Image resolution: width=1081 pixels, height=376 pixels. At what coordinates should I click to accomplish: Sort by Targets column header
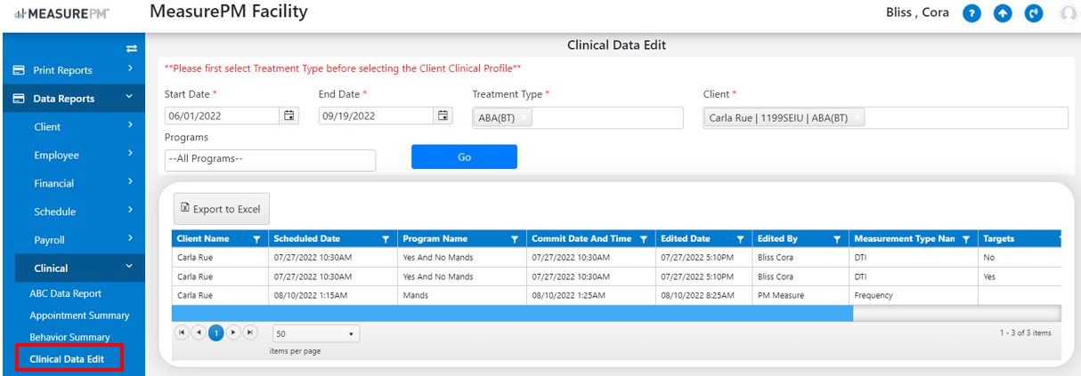coord(999,239)
